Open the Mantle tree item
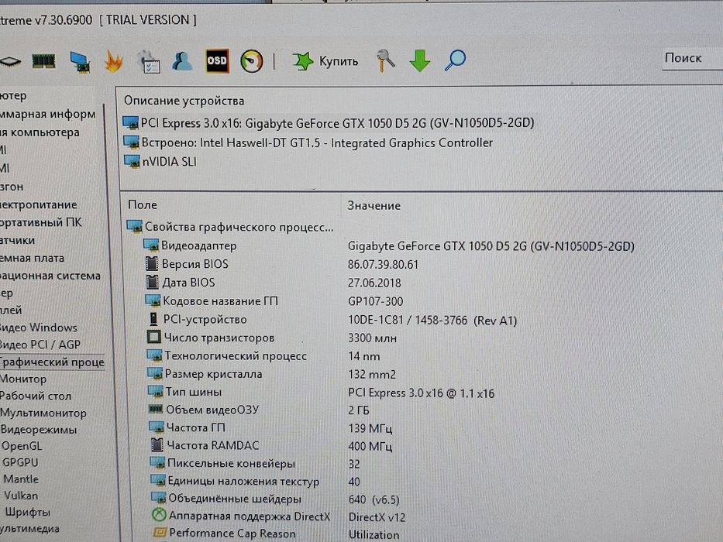The image size is (723, 542). (x=21, y=479)
